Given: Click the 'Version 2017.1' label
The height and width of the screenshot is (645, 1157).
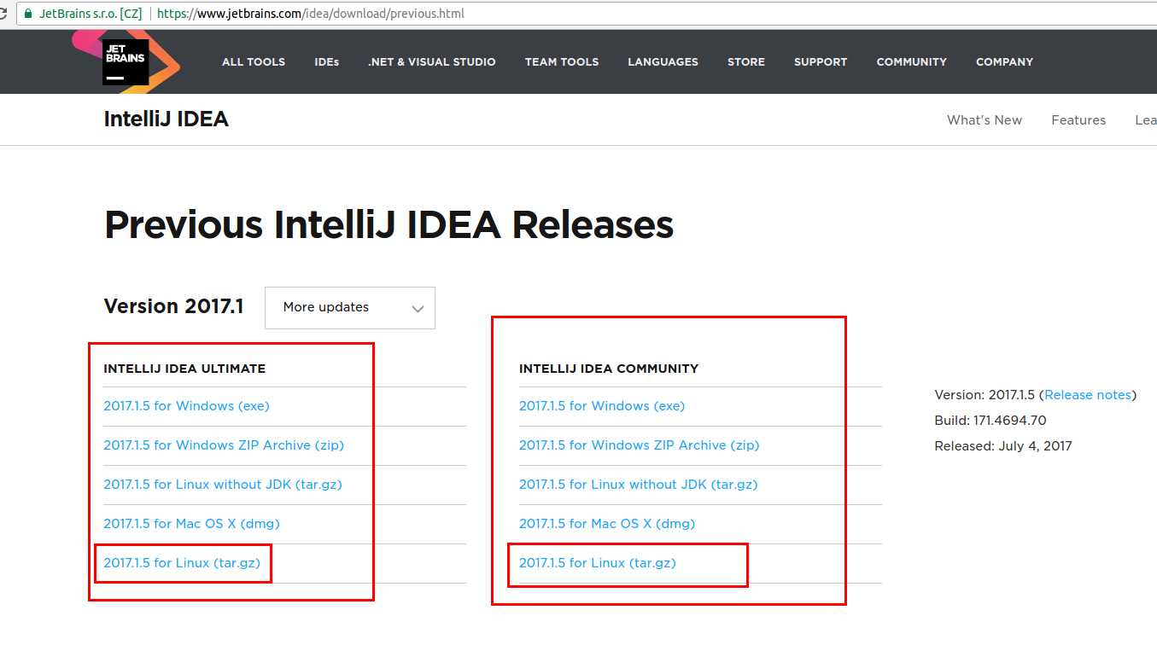Looking at the screenshot, I should (173, 306).
